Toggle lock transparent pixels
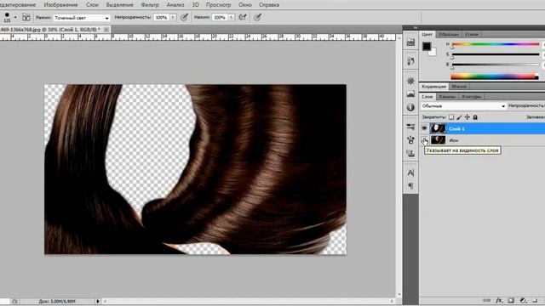 451,117
